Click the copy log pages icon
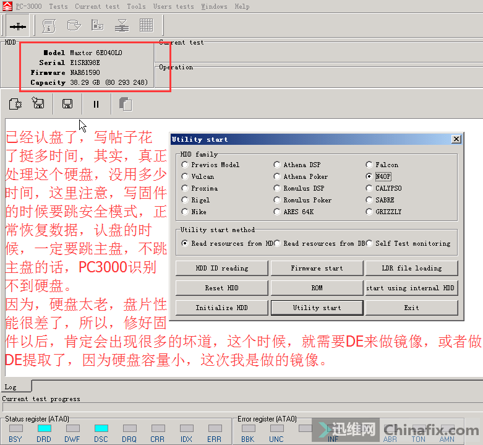Viewport: 483px width, 445px height. pos(126,104)
